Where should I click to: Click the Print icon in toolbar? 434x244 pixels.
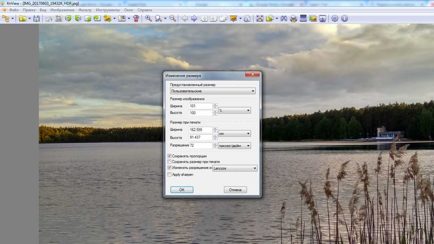click(x=294, y=18)
